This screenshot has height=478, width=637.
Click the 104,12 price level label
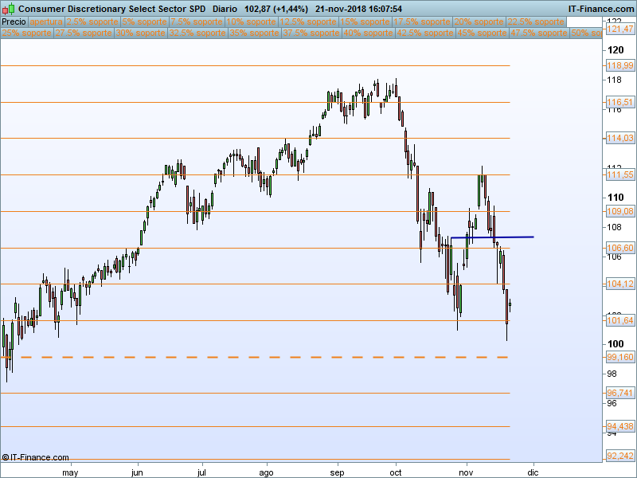(x=619, y=284)
